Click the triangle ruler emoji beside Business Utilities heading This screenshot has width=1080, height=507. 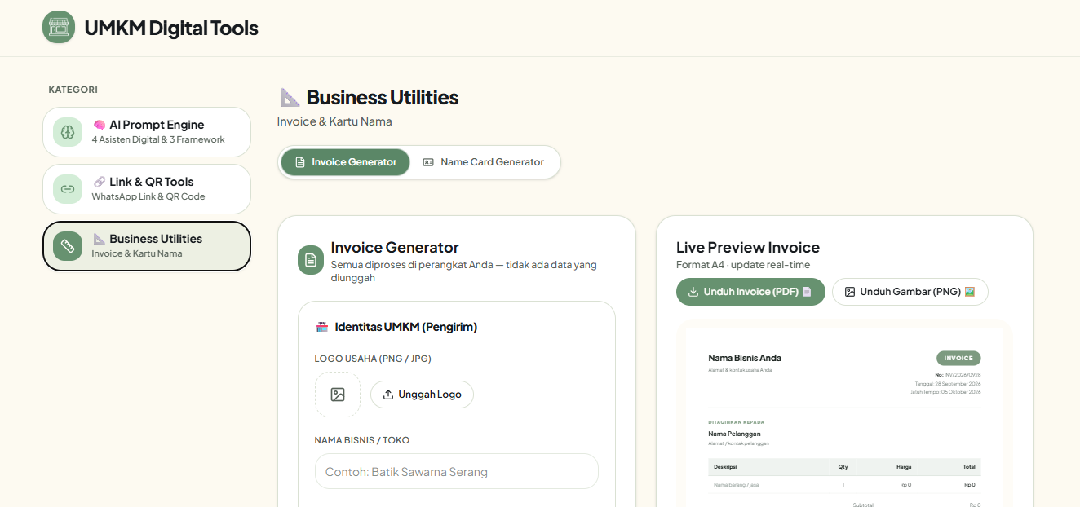(x=290, y=98)
